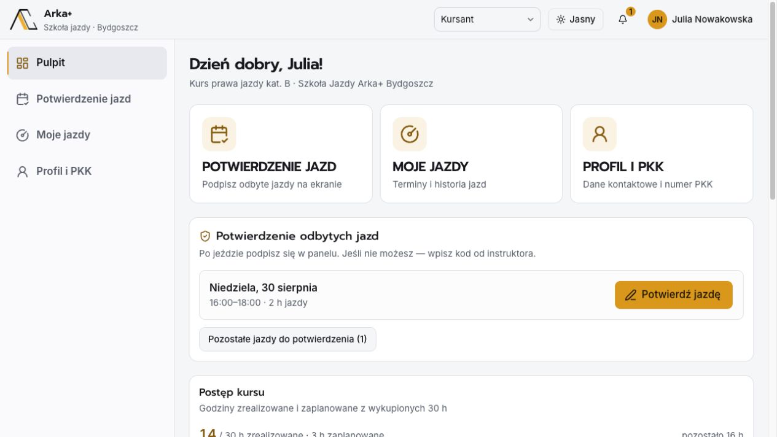This screenshot has width=777, height=437.
Task: Click shield icon next to Potwierdzenie odbytych jazd
Action: pos(205,236)
